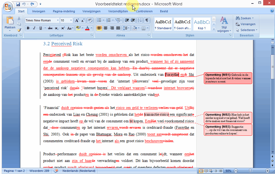Viewport: 275px width, 174px height.
Task: Open the Selecteren dropdown
Action: pos(247,30)
